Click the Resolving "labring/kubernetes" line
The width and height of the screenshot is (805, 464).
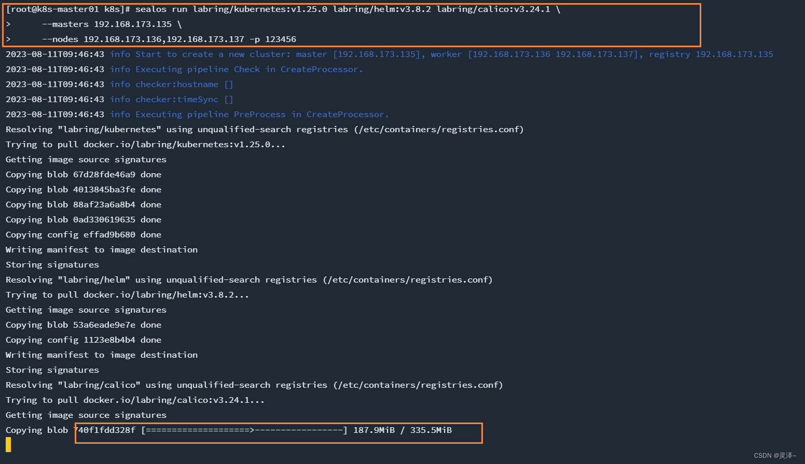pyautogui.click(x=265, y=130)
